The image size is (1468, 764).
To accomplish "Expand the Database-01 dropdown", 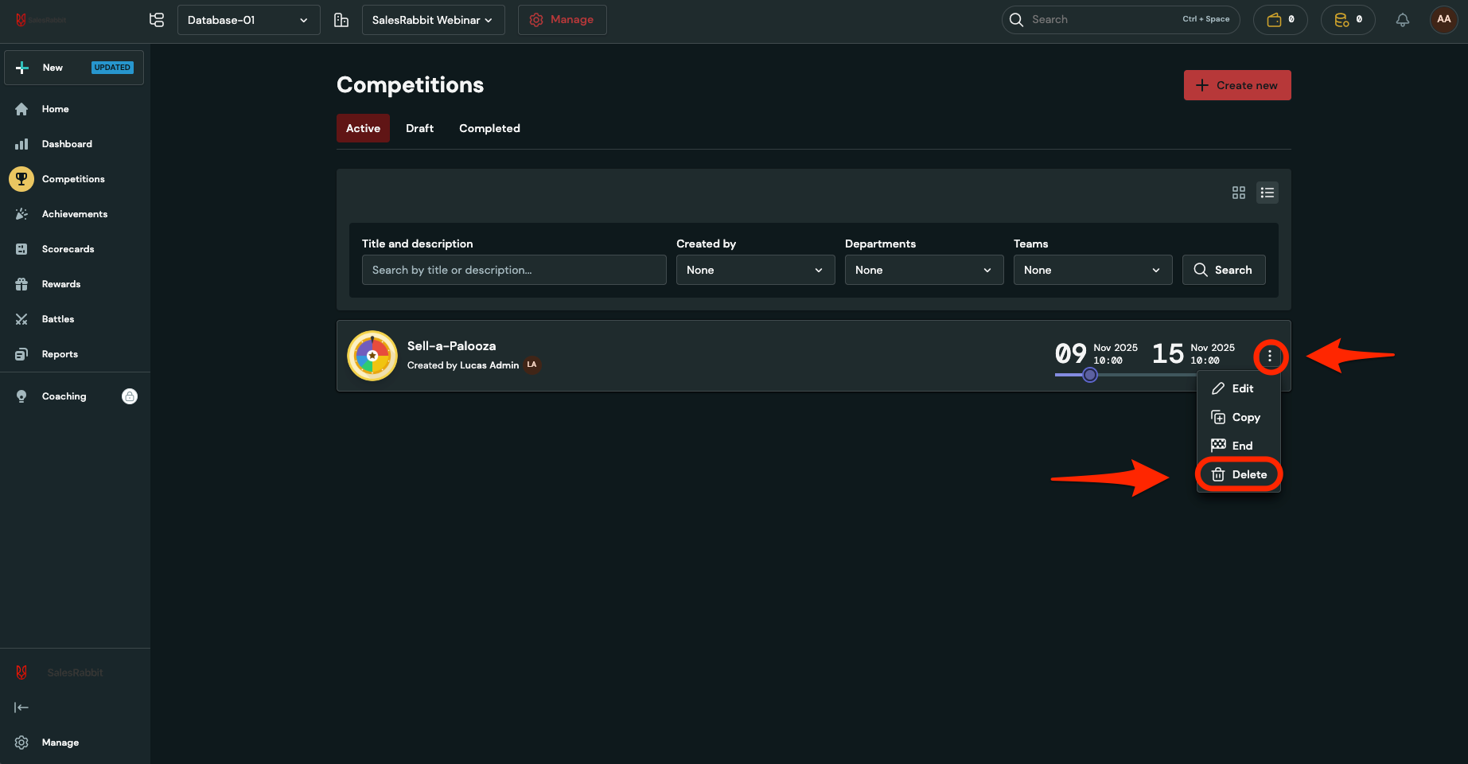I will coord(248,20).
